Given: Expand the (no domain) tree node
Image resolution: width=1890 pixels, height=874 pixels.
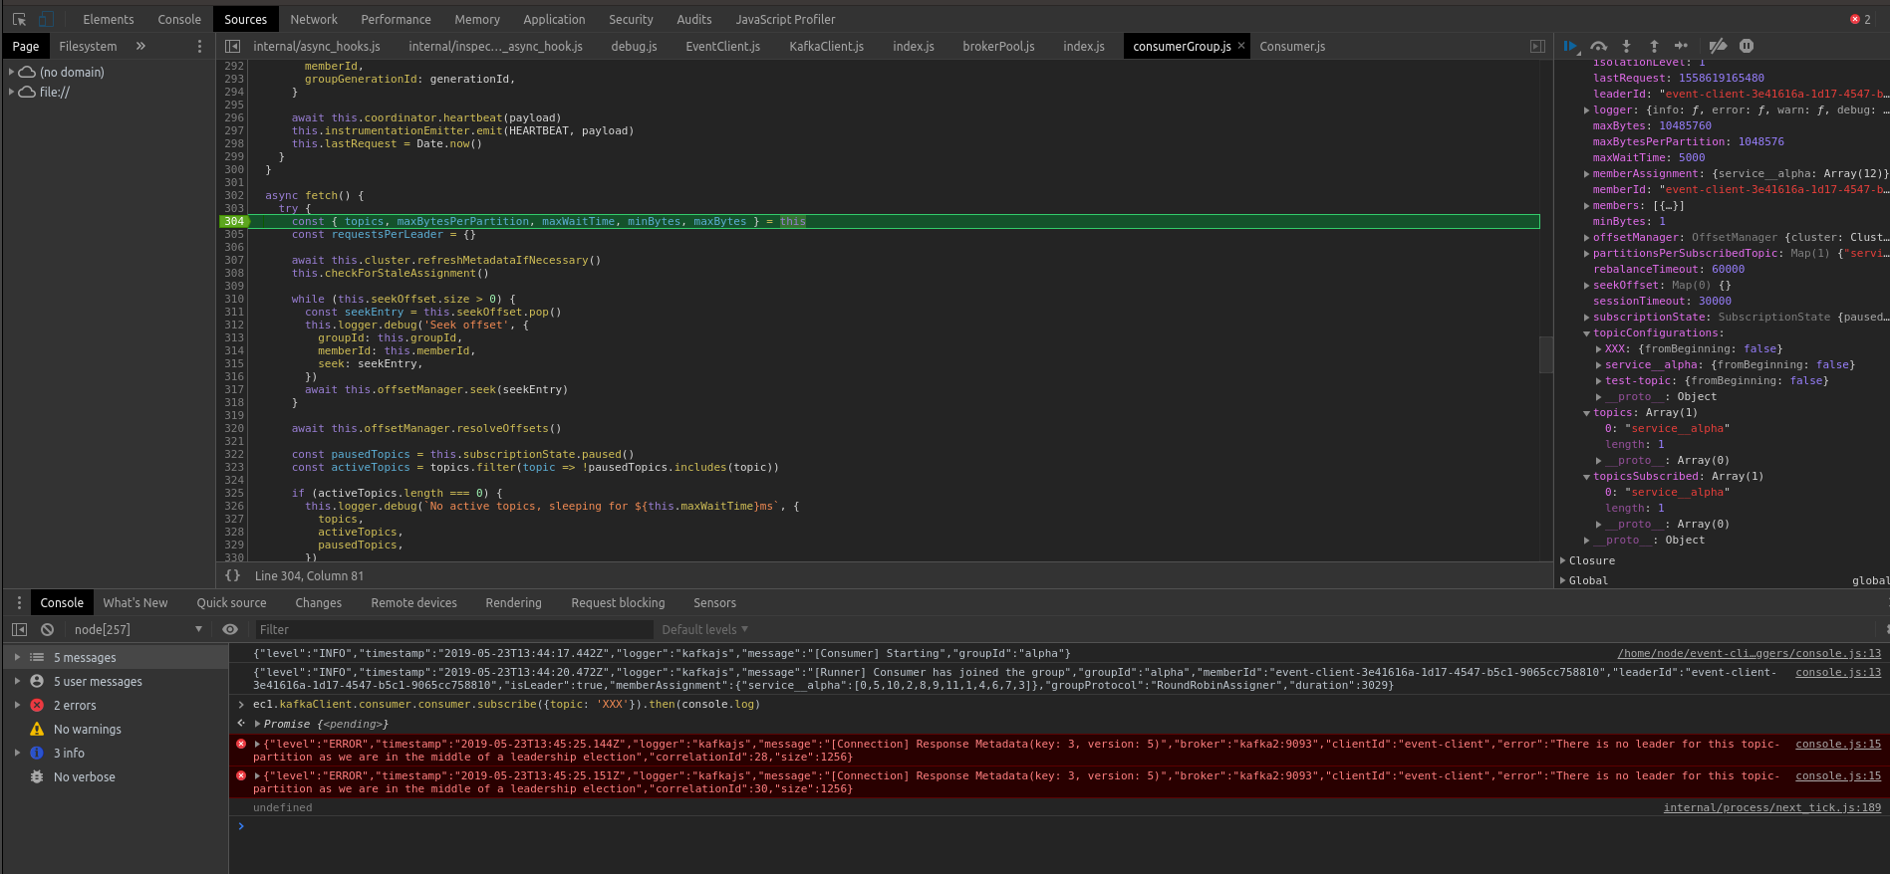Looking at the screenshot, I should pos(11,72).
